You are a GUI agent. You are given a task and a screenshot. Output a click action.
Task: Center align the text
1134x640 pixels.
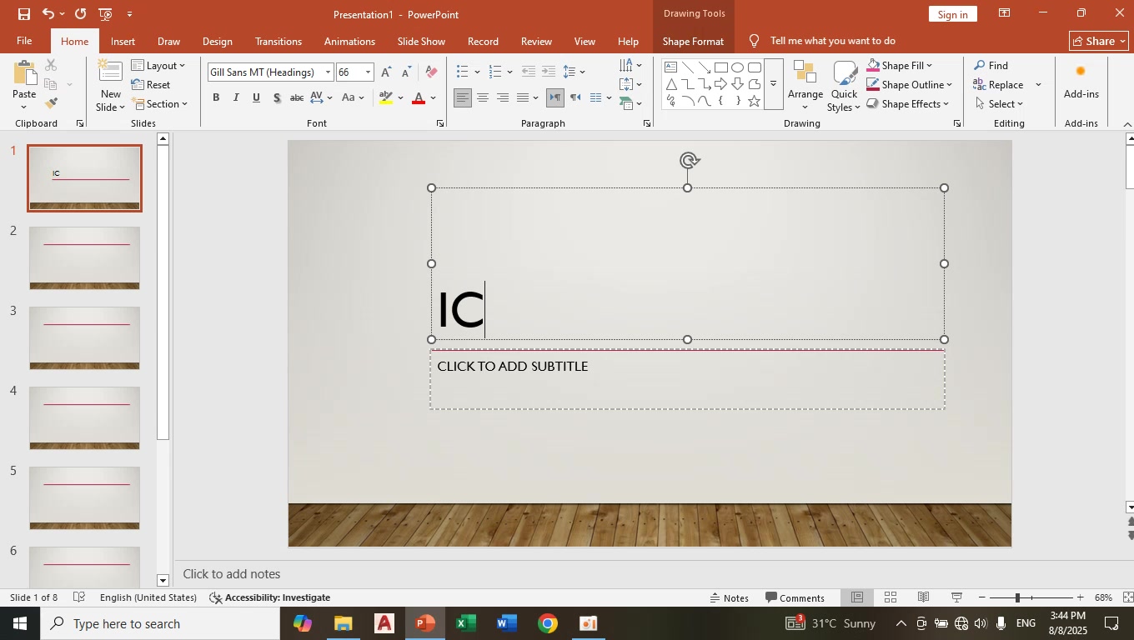482,98
